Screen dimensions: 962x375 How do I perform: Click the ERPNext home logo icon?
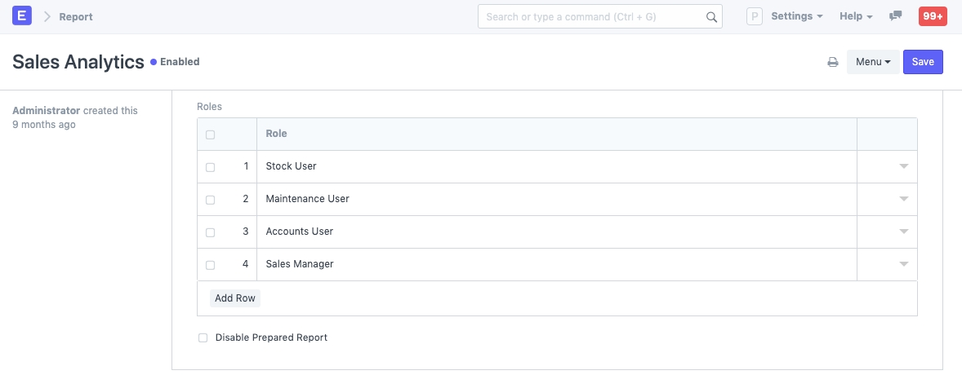click(22, 16)
